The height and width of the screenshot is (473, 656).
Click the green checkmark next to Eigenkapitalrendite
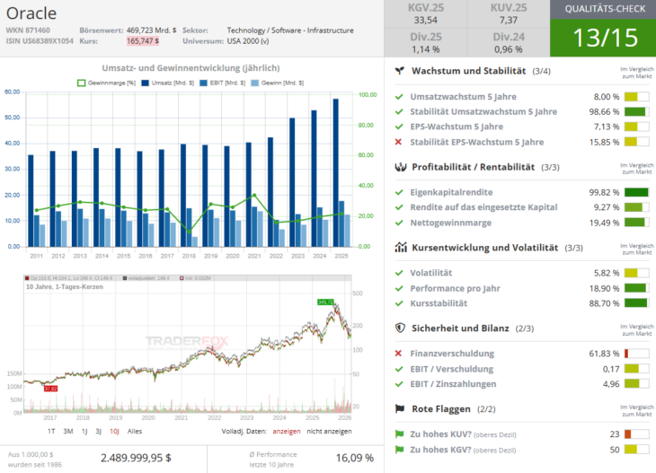[x=399, y=192]
